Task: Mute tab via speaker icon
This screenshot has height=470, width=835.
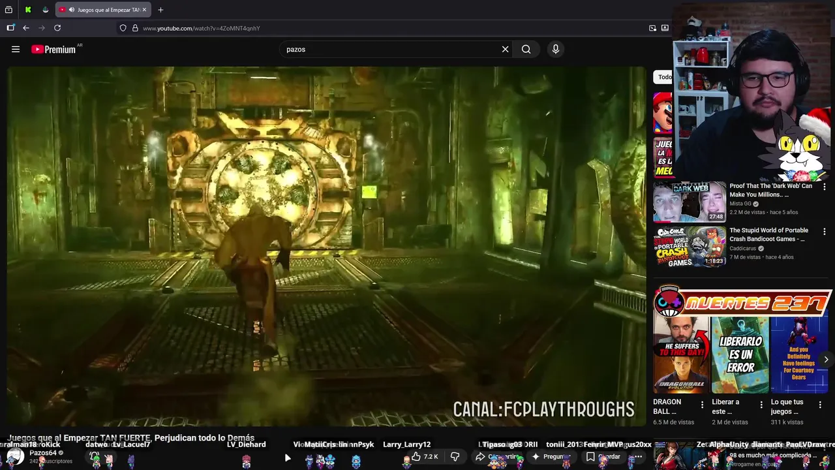Action: click(x=71, y=10)
